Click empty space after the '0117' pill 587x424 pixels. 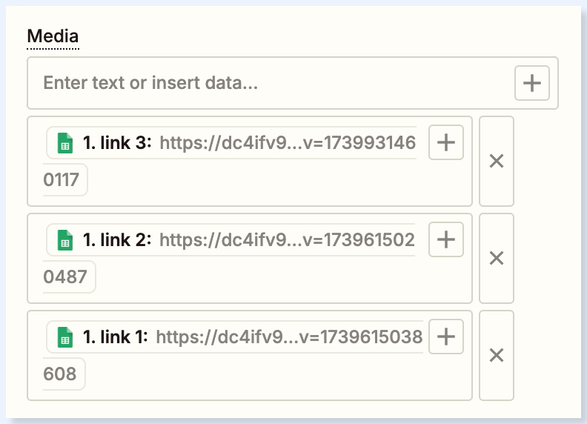coord(274,182)
